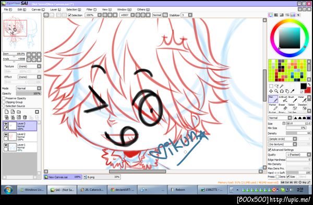Viewport: 313px width, 205px height.
Task: Select the AirBrush tool
Action: click(283, 99)
